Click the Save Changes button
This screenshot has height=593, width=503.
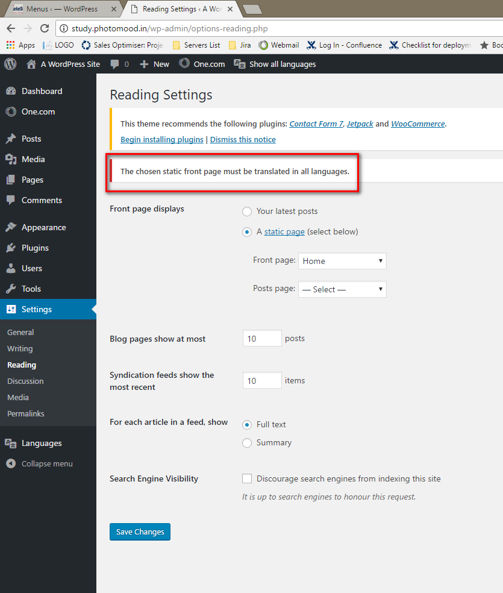(140, 532)
